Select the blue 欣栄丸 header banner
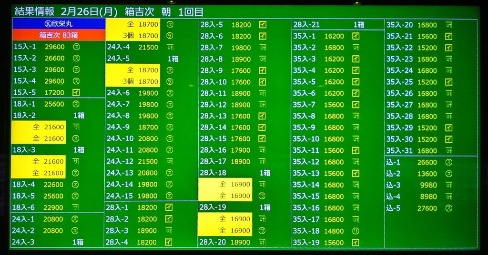Viewport: 488px width, 255px height. coord(58,24)
